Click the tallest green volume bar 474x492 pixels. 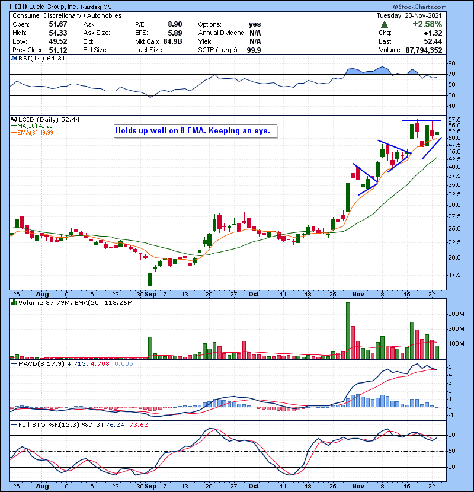[x=348, y=331]
